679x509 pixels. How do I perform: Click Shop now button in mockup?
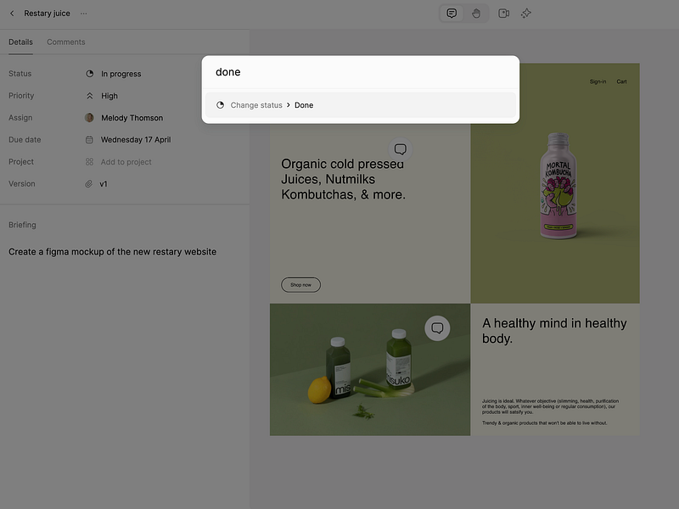click(301, 285)
